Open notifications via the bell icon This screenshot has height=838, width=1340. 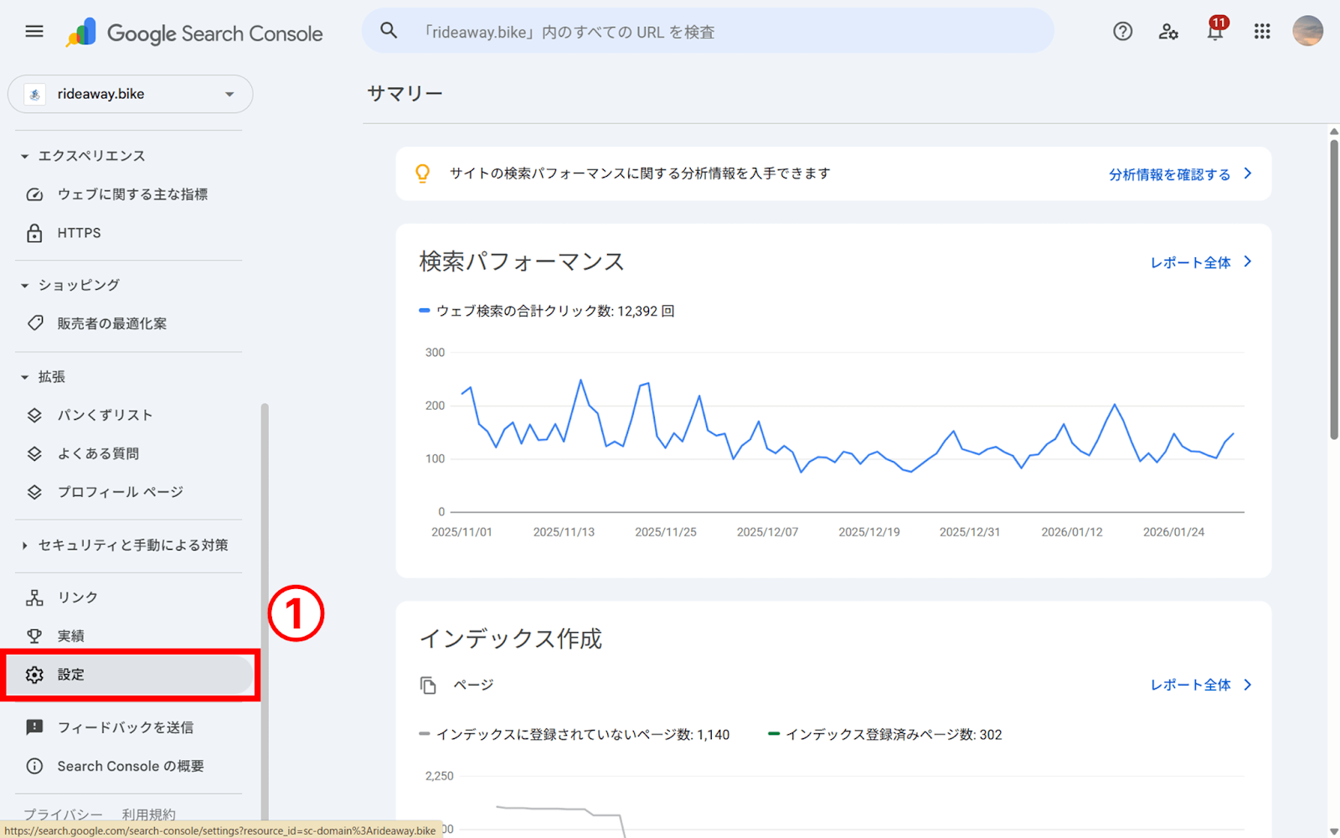[1215, 32]
